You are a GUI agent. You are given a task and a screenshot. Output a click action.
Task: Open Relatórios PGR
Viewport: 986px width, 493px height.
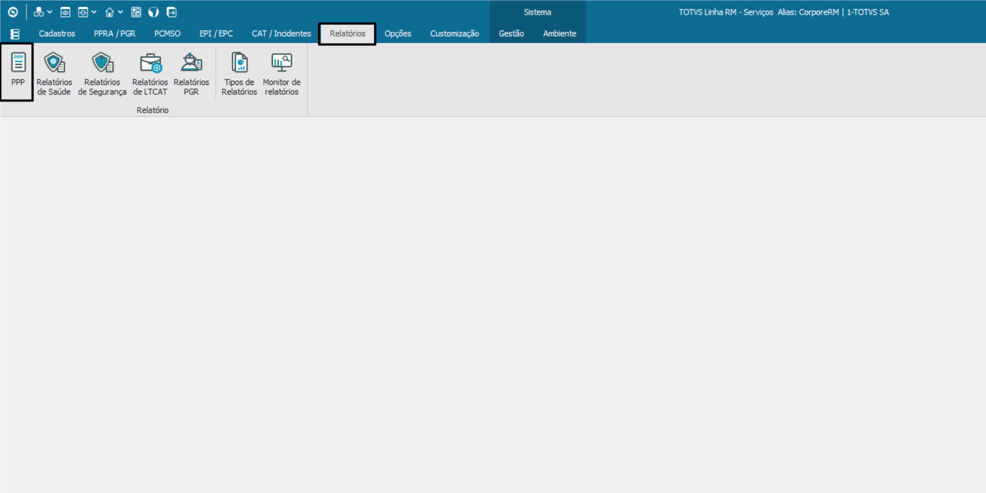pyautogui.click(x=191, y=74)
